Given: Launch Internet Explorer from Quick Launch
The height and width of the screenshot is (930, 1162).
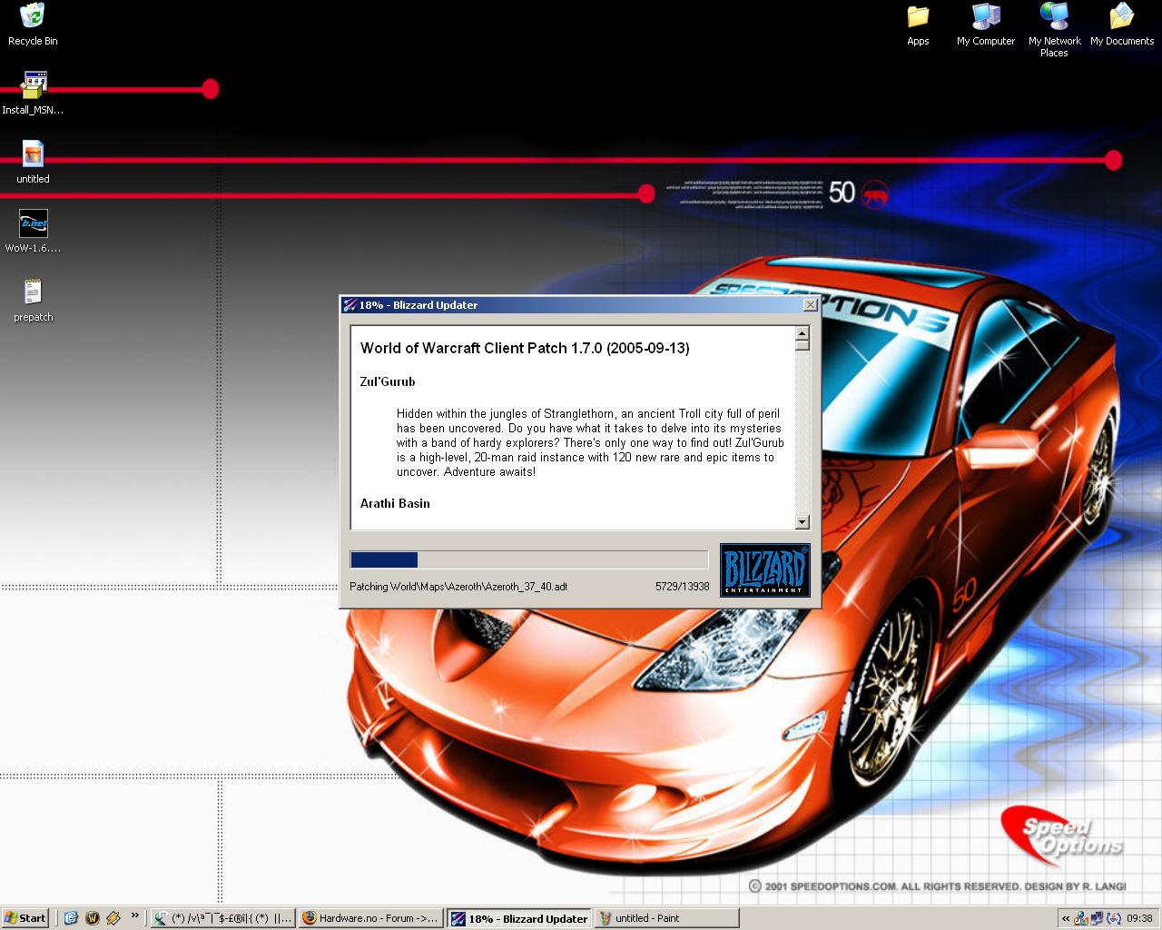Looking at the screenshot, I should pyautogui.click(x=72, y=918).
